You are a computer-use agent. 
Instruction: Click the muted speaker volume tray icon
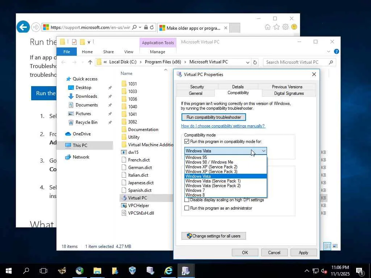(324, 271)
